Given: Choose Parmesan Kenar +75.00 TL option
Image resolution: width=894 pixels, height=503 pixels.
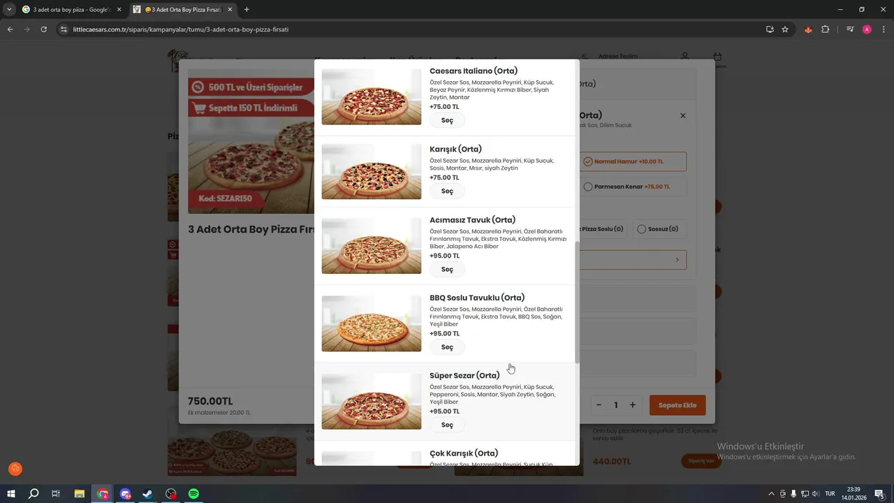Looking at the screenshot, I should click(x=633, y=187).
